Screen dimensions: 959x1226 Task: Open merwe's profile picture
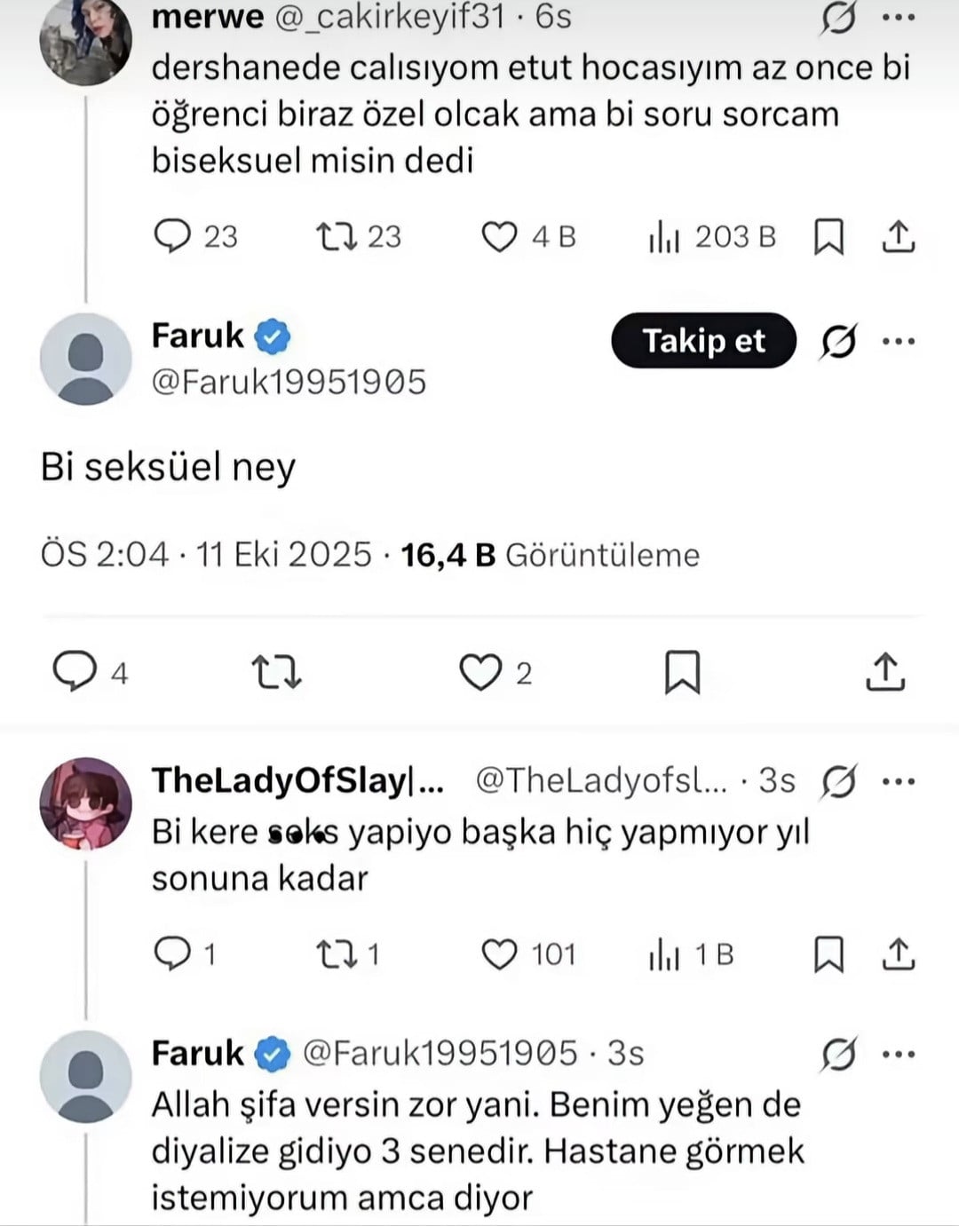85,40
